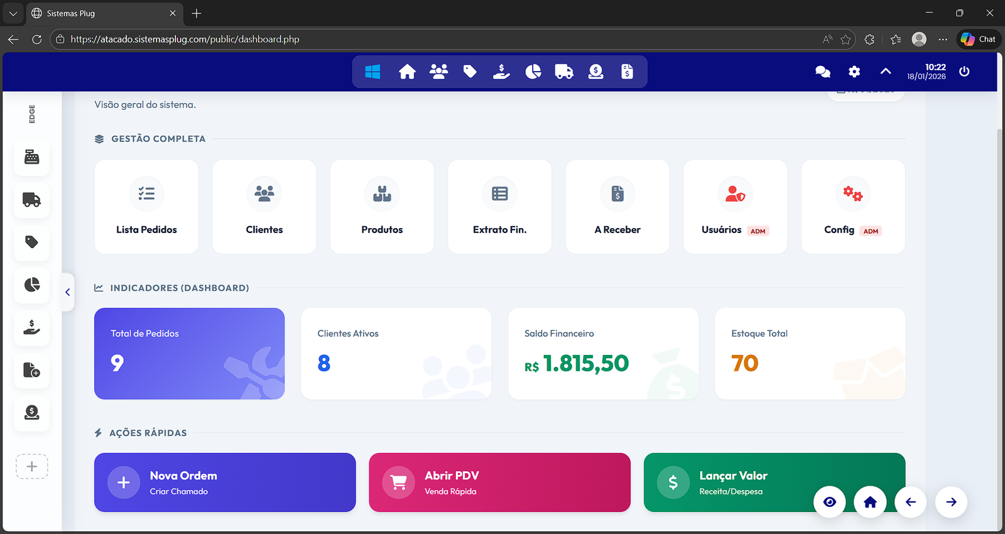Open the Lista Pedidos card
The width and height of the screenshot is (1005, 534).
(146, 207)
